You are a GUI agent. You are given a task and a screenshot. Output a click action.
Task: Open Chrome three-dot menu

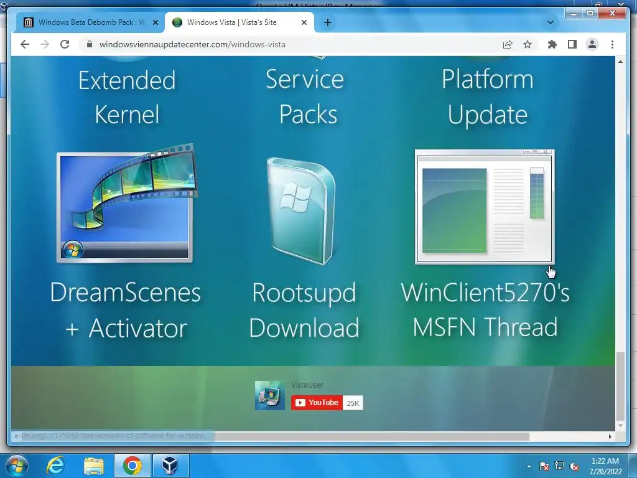coord(612,44)
